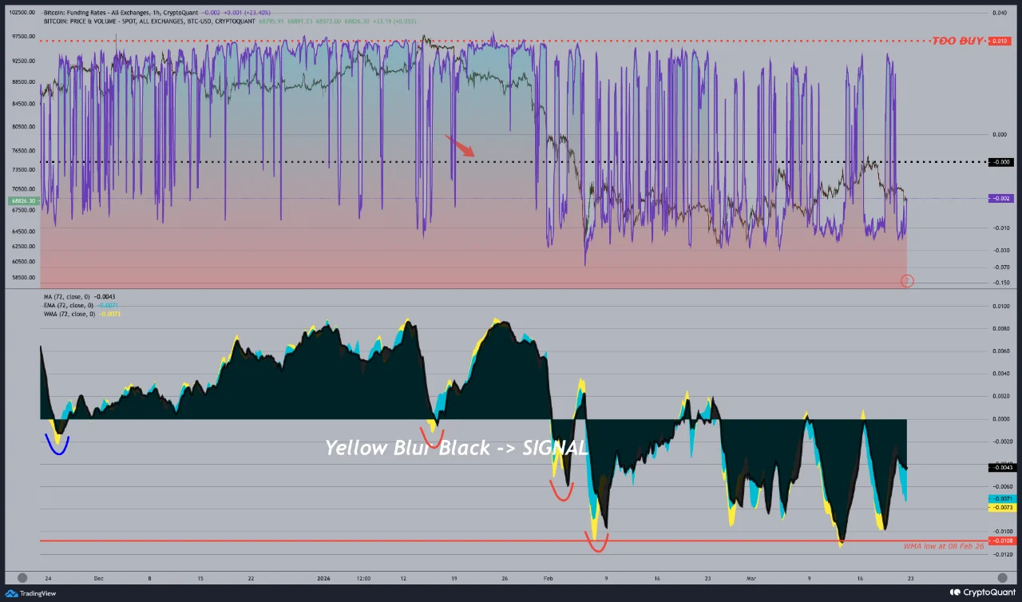Click the 2026 label on time axis
Screen dimensions: 1022x602
[x=323, y=577]
